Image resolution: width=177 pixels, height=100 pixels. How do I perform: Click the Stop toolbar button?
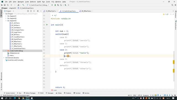coord(68,5)
